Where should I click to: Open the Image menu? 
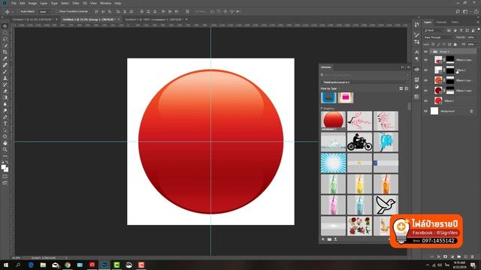32,3
